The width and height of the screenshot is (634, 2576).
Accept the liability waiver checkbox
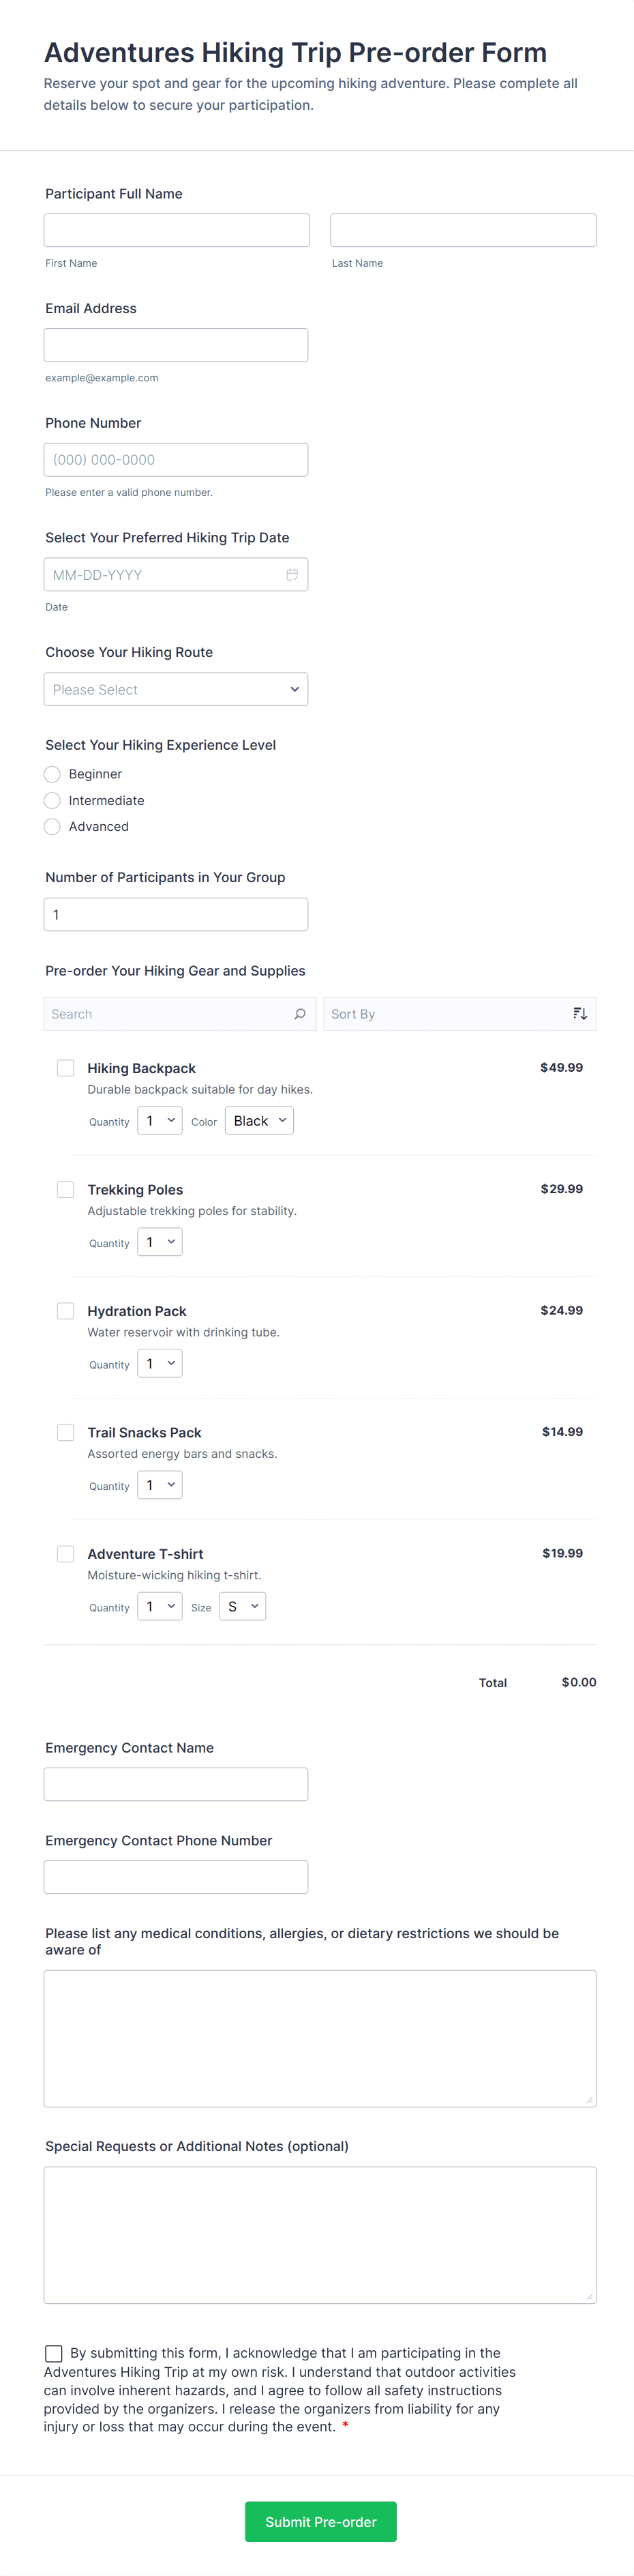click(54, 2354)
